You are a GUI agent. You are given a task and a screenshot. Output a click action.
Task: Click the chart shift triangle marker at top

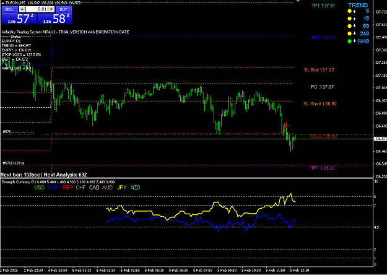coord(298,1)
